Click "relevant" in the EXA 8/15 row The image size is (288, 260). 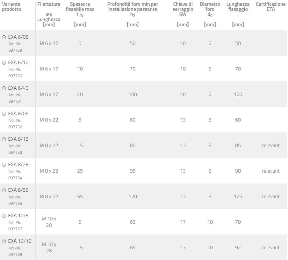[x=270, y=145]
